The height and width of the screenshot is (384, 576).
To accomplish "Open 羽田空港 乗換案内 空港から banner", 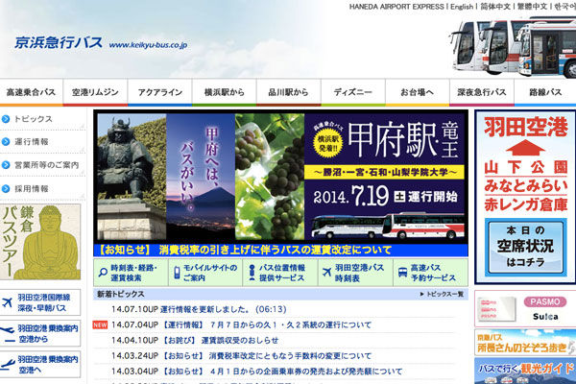I will click(x=40, y=334).
